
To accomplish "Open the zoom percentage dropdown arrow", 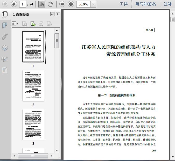I will point(93,4).
